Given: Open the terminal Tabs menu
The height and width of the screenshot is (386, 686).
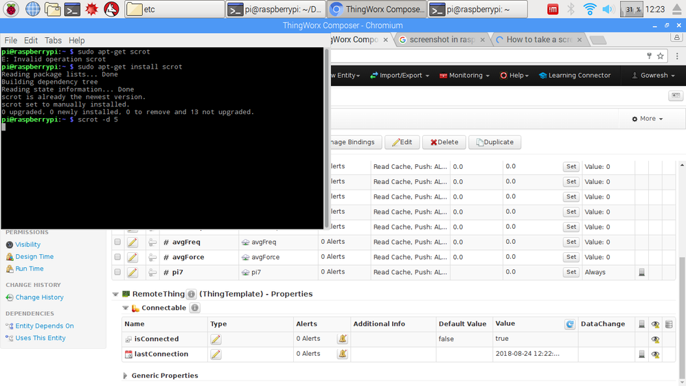Looking at the screenshot, I should pyautogui.click(x=53, y=41).
